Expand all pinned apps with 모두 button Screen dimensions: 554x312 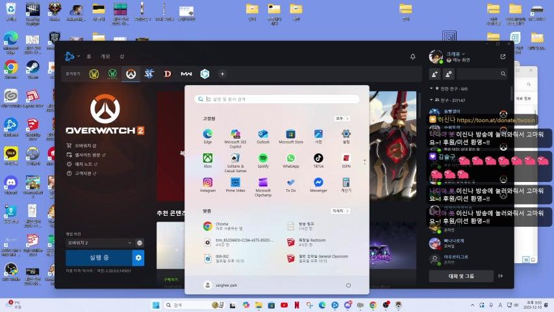coord(340,118)
